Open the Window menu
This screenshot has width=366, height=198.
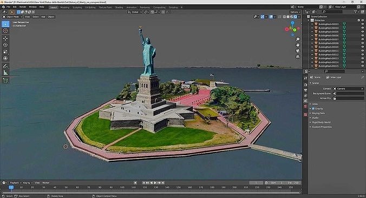[32, 7]
